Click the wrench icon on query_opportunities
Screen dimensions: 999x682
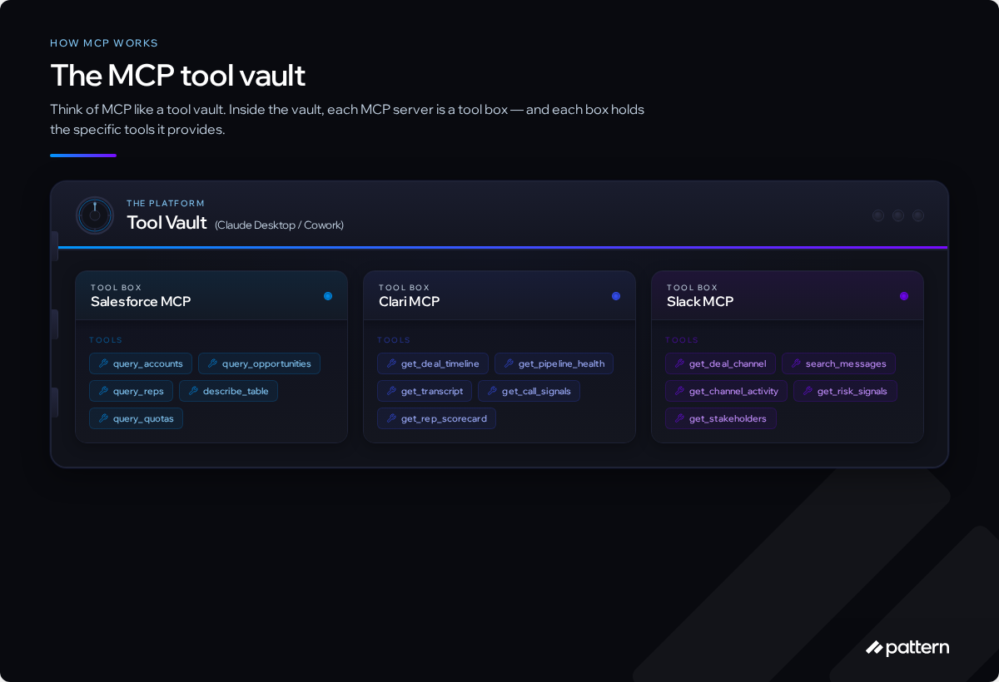(212, 363)
